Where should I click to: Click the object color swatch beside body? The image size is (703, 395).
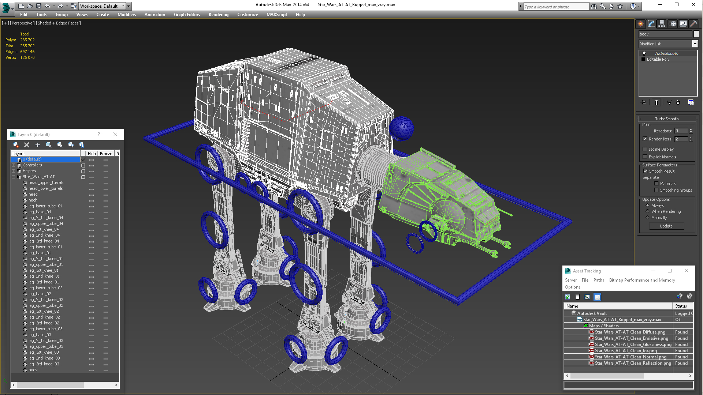tap(696, 34)
